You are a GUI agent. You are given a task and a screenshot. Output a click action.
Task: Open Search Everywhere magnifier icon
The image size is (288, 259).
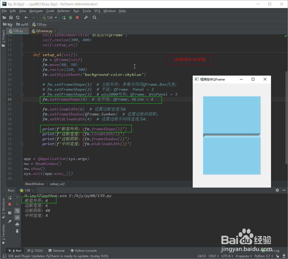point(94,18)
